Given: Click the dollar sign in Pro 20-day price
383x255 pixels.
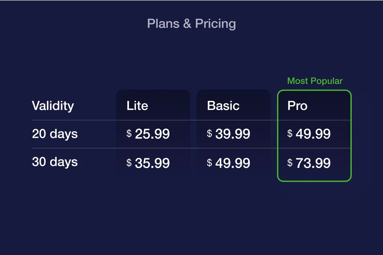Looking at the screenshot, I should pos(290,133).
